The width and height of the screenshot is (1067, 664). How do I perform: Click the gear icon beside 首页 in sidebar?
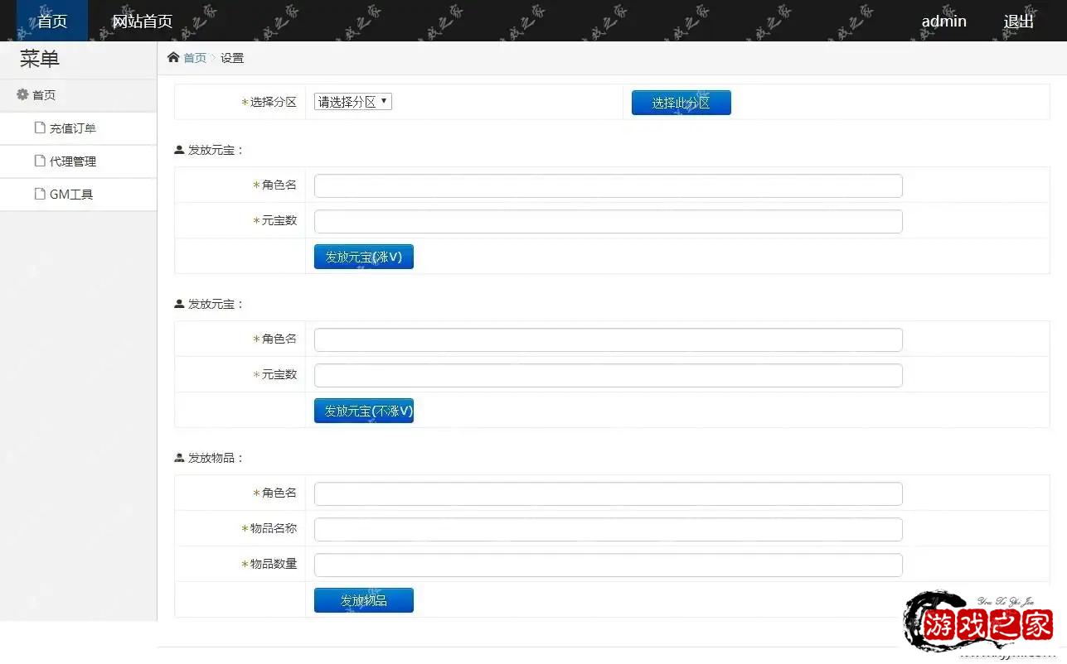[x=22, y=94]
